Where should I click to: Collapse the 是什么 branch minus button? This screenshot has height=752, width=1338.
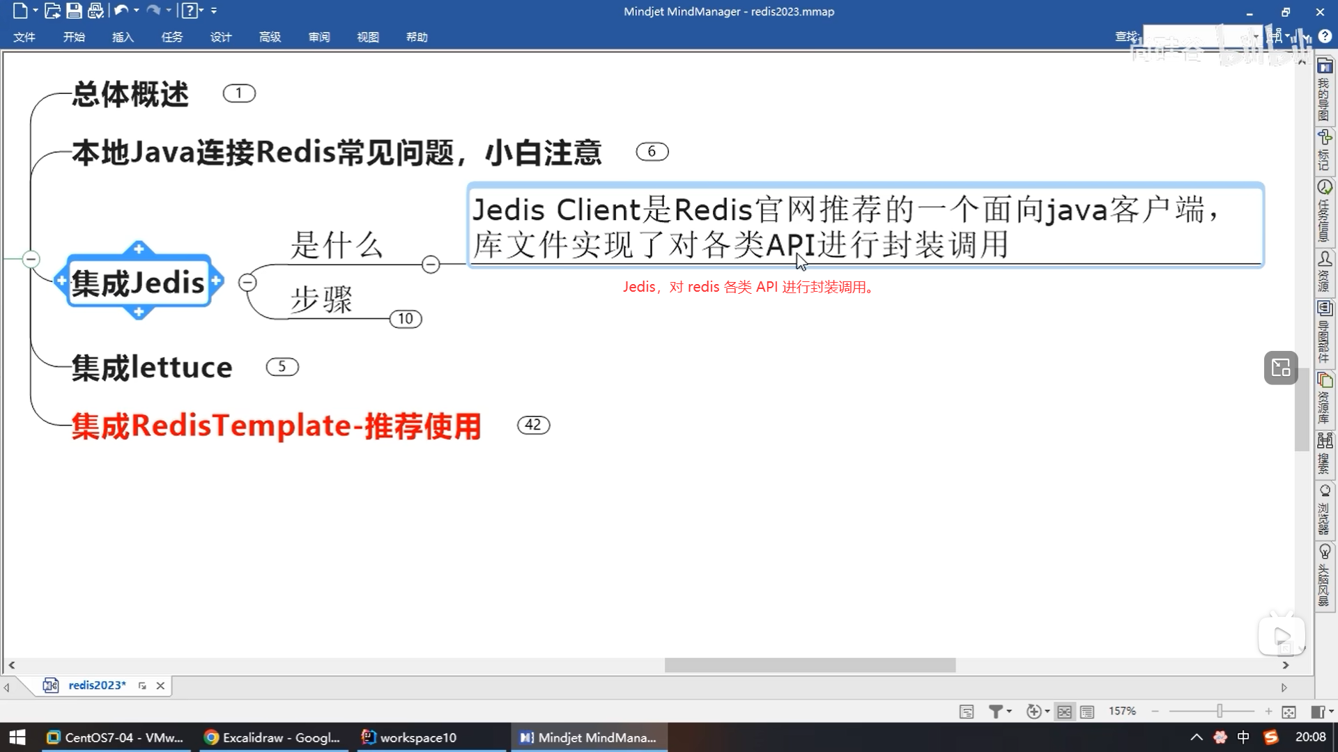tap(431, 264)
